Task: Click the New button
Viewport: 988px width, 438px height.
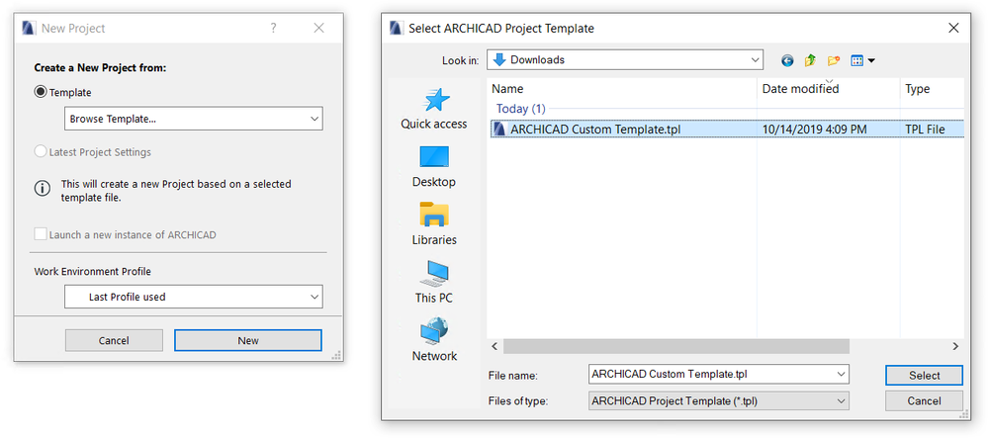Action: coord(247,340)
